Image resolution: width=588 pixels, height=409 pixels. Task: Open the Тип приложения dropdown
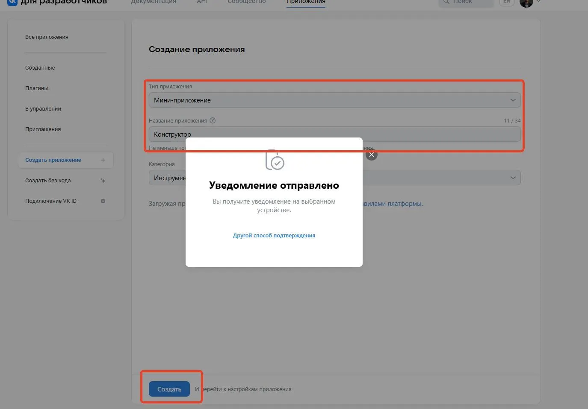coord(334,100)
